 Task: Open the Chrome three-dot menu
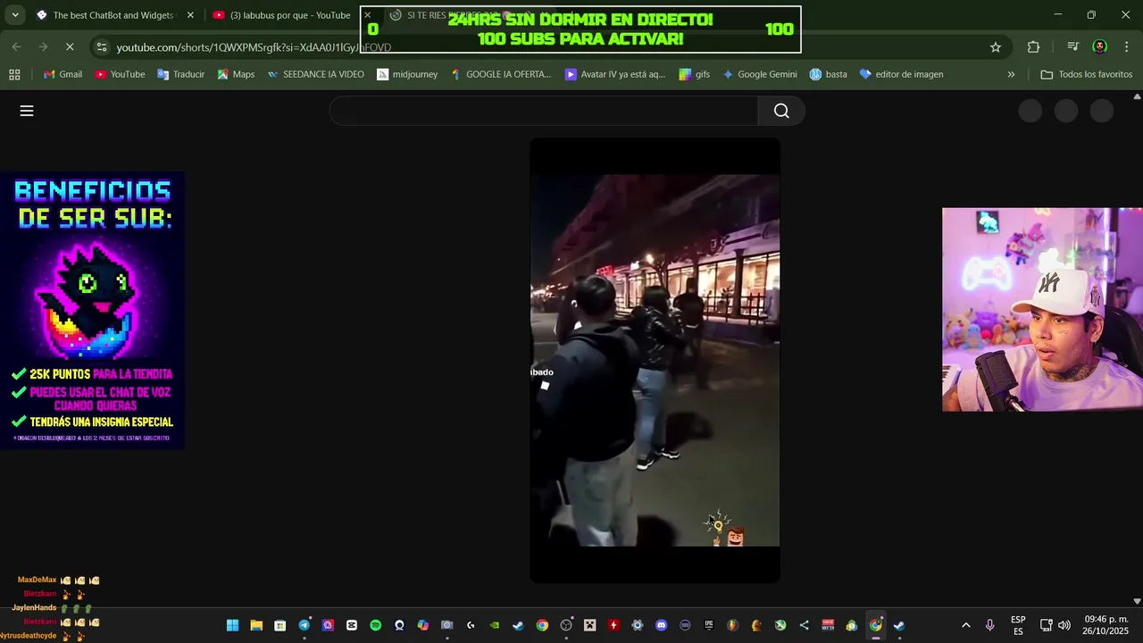pos(1127,47)
